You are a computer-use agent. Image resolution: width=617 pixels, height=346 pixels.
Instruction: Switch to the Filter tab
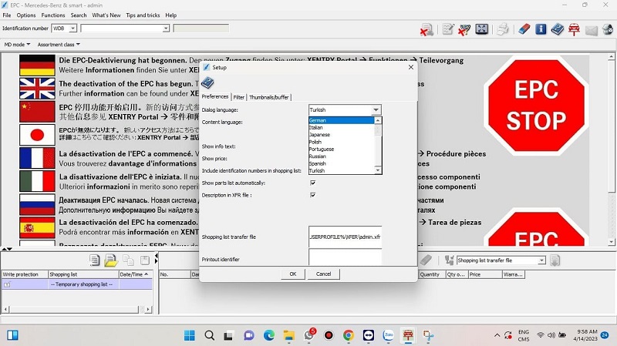click(x=238, y=97)
